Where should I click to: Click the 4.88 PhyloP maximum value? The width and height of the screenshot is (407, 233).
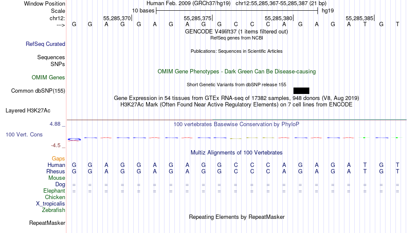tap(55, 124)
